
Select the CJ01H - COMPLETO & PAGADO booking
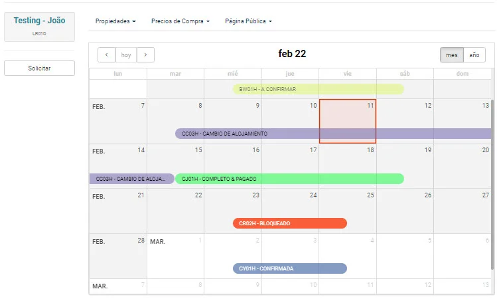click(x=289, y=179)
